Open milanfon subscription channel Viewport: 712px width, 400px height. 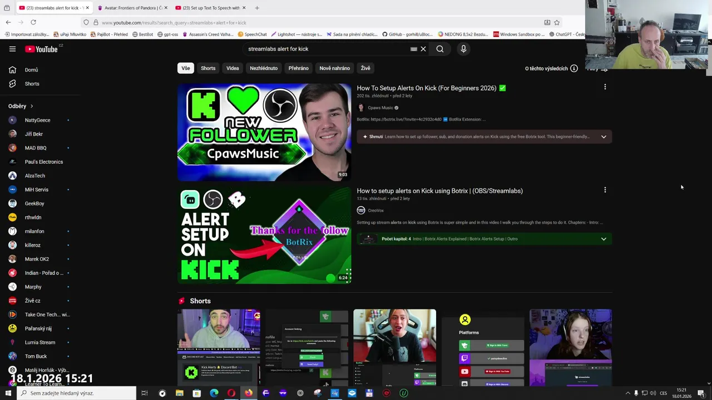(x=34, y=231)
